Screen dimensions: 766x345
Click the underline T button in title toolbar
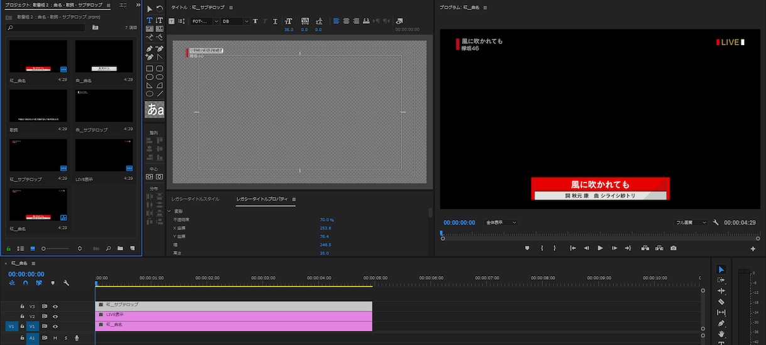click(x=275, y=21)
